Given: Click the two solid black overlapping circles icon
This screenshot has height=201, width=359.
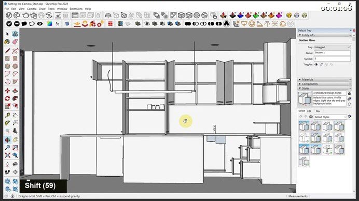Looking at the screenshot, I should [188, 23].
